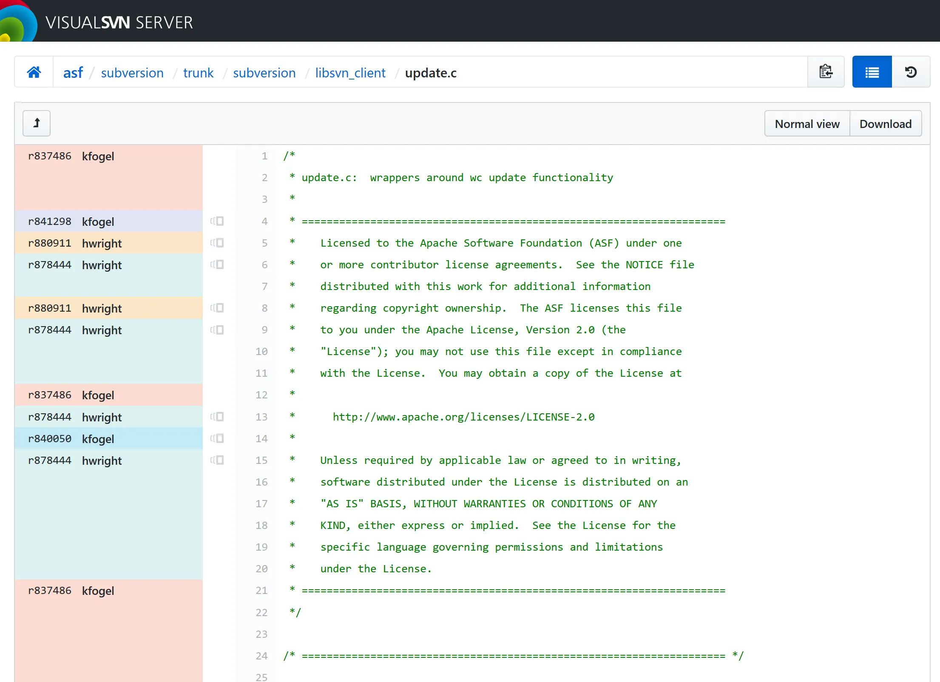Switch to Normal view
940x682 pixels.
[807, 124]
